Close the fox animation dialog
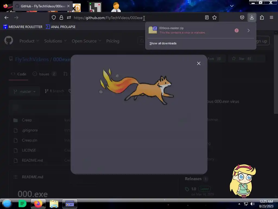This screenshot has height=209, width=278. [198, 63]
